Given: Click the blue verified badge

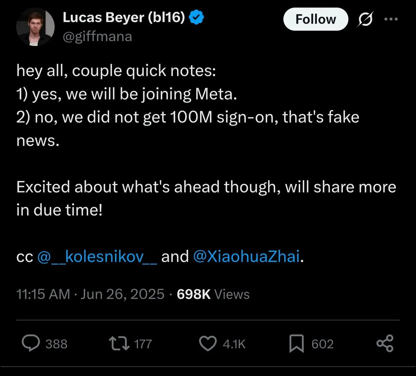Looking at the screenshot, I should click(x=196, y=18).
